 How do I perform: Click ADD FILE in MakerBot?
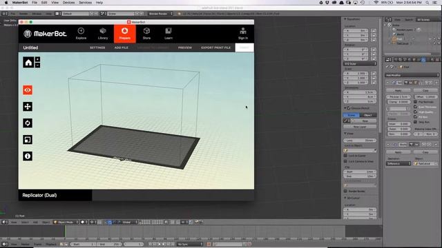(x=122, y=48)
